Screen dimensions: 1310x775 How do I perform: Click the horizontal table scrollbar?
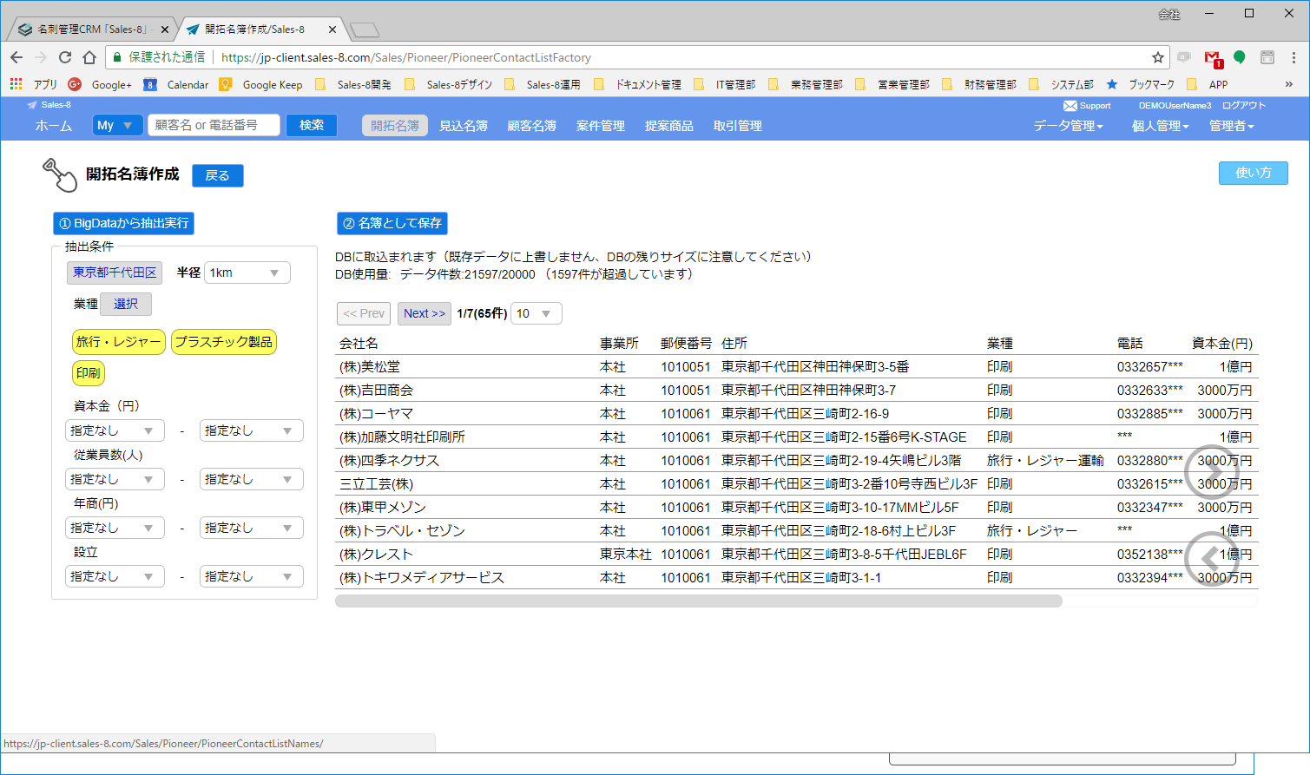(x=699, y=601)
